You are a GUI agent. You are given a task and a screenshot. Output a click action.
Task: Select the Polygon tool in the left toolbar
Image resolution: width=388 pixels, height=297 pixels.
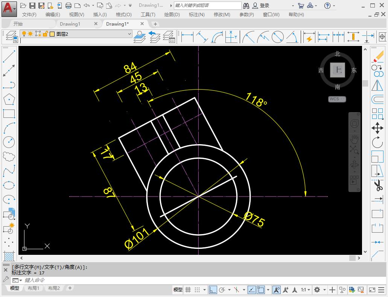(x=8, y=99)
